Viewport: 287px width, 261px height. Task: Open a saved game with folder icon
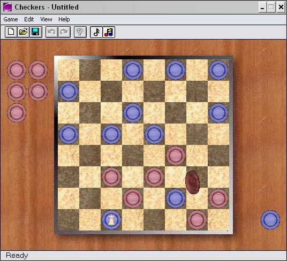point(24,32)
